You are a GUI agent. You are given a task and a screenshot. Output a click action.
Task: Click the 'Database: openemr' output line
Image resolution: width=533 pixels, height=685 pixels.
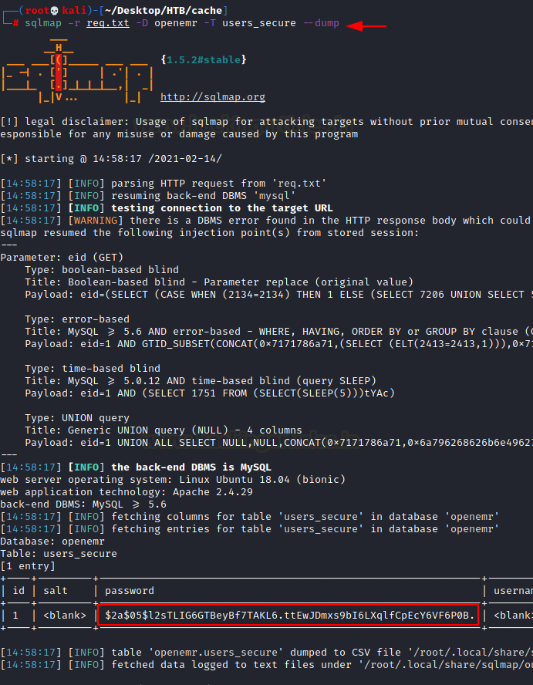pyautogui.click(x=52, y=542)
